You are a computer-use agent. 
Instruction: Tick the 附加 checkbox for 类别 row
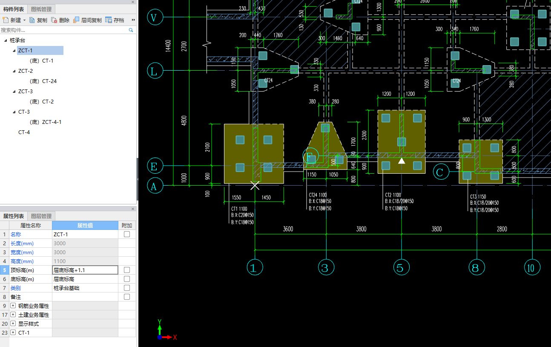pos(127,288)
